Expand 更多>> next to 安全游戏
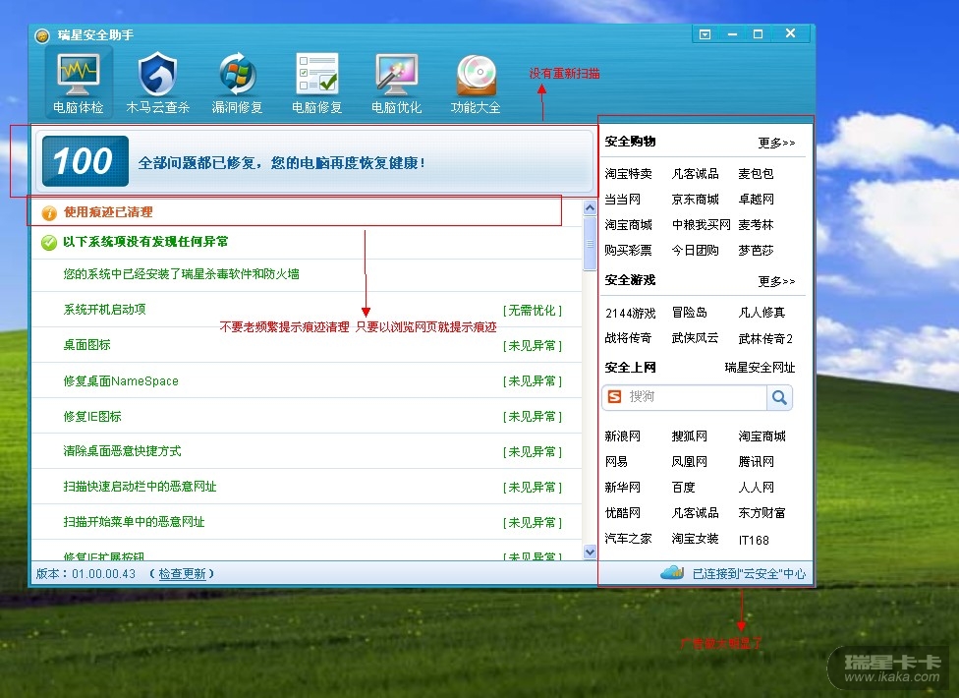This screenshot has width=959, height=698. point(776,281)
